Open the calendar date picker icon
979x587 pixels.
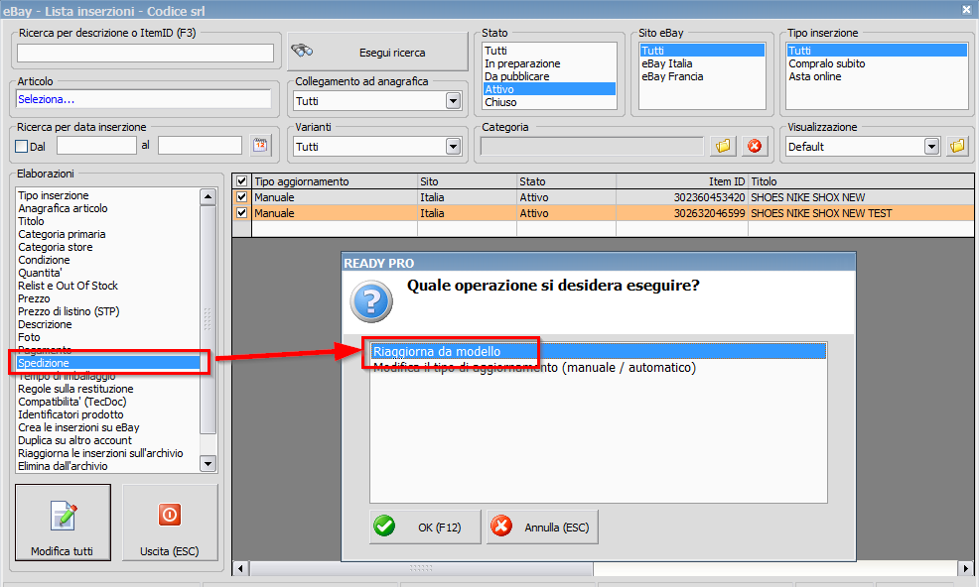coord(260,146)
